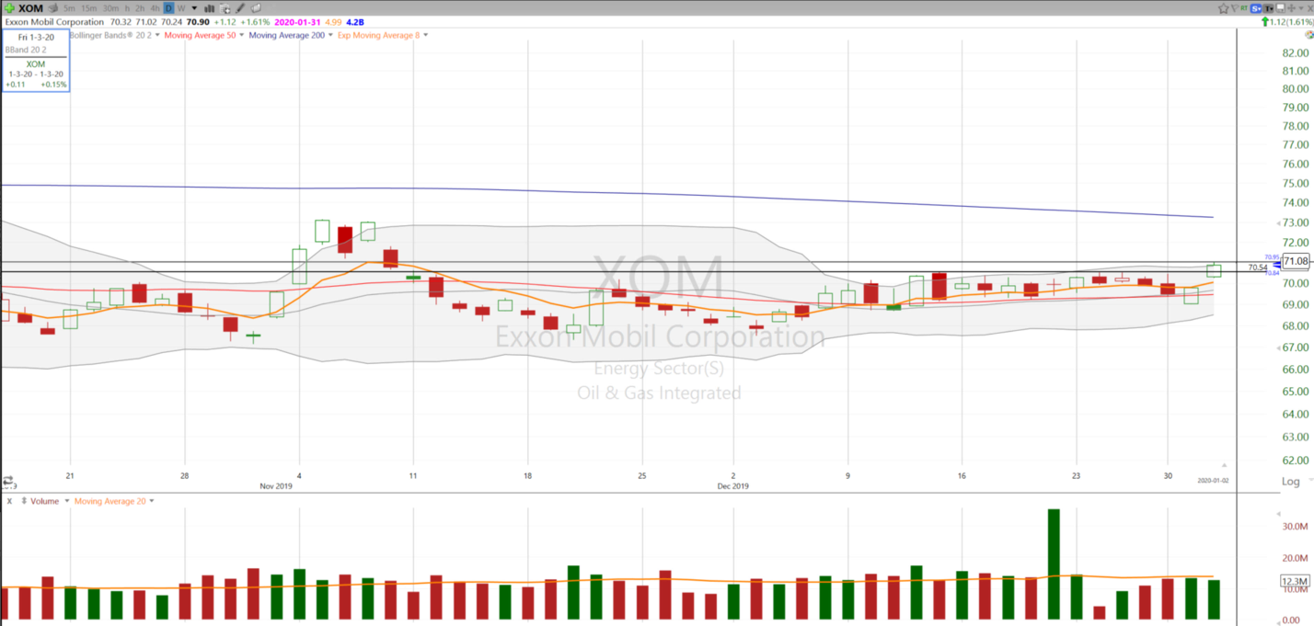This screenshot has height=626, width=1314.
Task: Open the timeframe dropdown arrow
Action: (194, 8)
